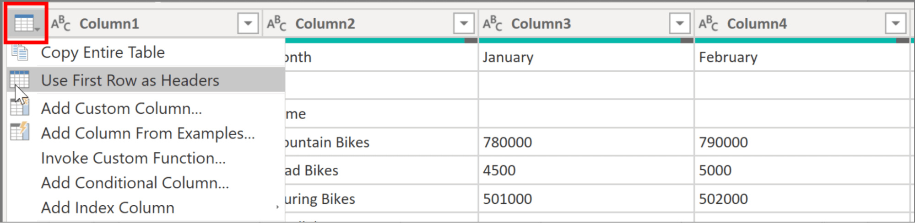
Task: Expand the Add Index Column submenu arrow
Action: [x=277, y=207]
